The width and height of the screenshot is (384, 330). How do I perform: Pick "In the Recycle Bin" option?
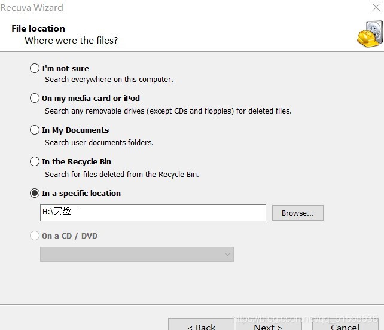point(35,161)
